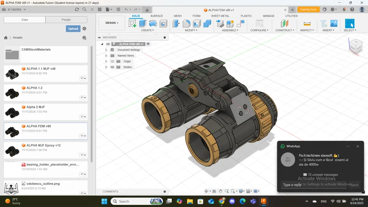Select the Press Pull tool

[176, 24]
